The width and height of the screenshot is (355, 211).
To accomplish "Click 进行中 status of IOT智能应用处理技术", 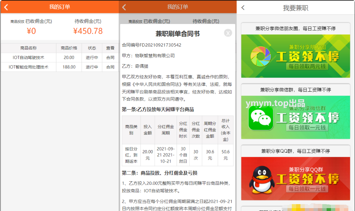I will pos(92,67).
